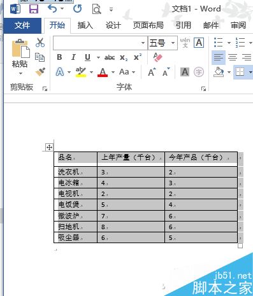The height and width of the screenshot is (296, 253).
Task: Expand the font name dropdown arrow
Action: [x=143, y=43]
